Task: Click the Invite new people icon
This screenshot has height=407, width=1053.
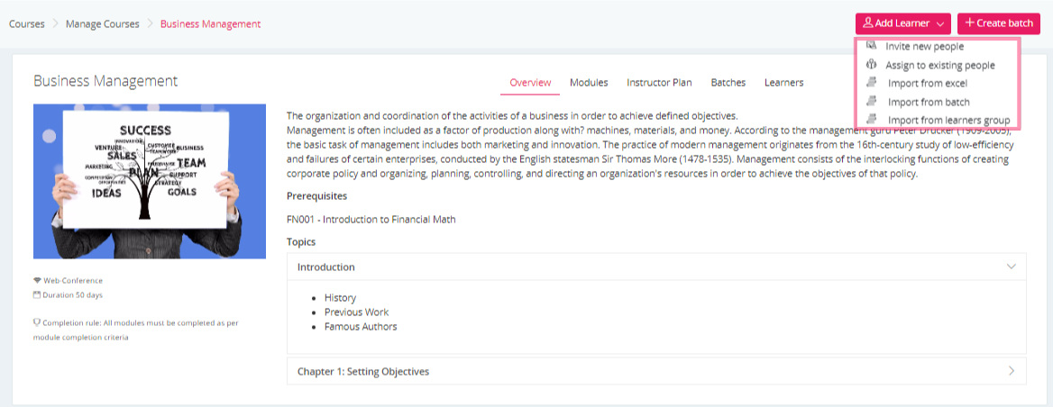Action: (871, 45)
